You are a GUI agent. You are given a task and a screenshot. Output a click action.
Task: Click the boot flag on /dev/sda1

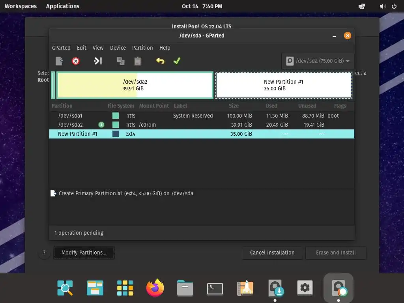pyautogui.click(x=333, y=116)
